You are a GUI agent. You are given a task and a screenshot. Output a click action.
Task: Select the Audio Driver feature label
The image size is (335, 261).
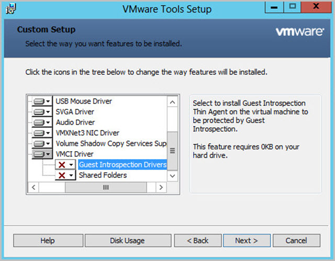75,122
